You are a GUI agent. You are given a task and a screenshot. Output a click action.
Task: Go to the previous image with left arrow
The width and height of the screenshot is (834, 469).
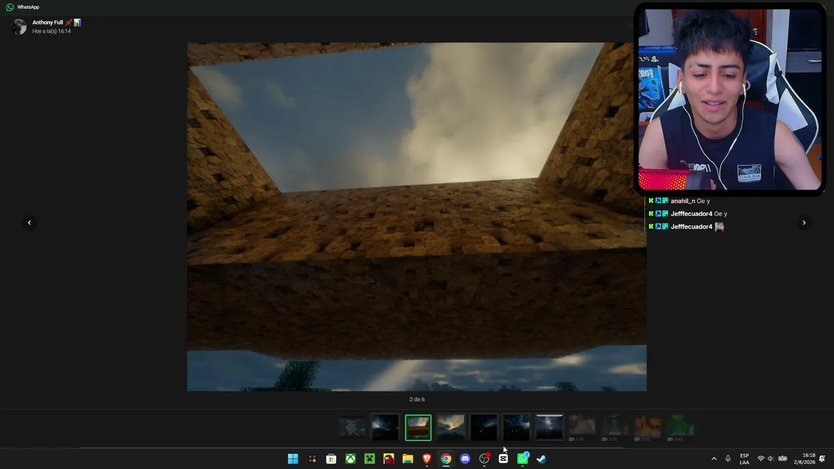point(29,223)
